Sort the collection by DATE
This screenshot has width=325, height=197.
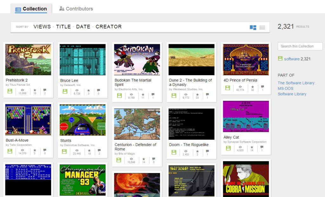coord(83,27)
